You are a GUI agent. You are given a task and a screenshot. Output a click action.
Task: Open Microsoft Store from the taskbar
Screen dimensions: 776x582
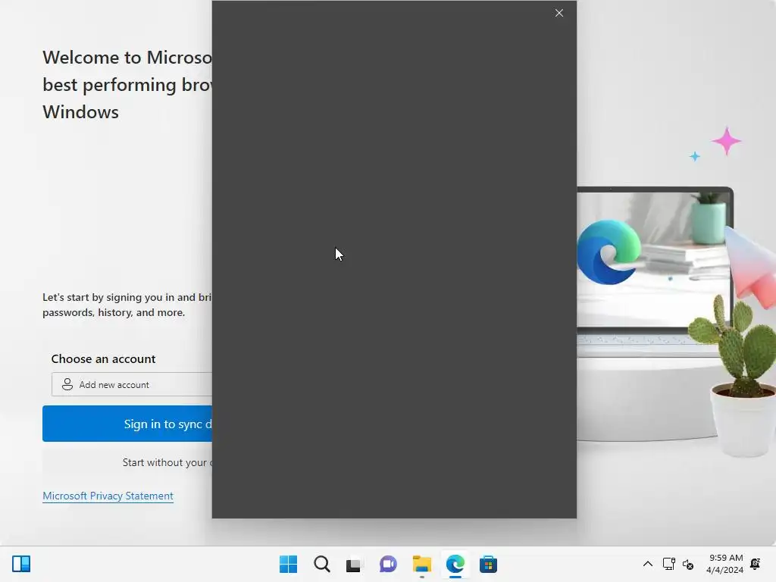pos(488,564)
